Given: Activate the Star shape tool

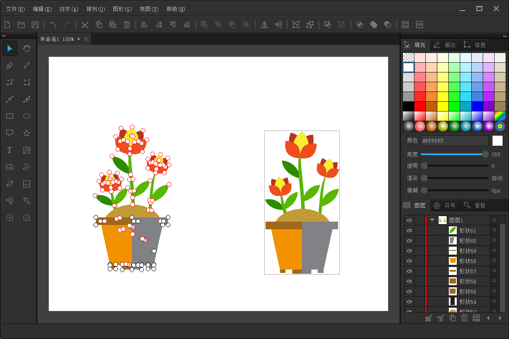Looking at the screenshot, I should point(27,133).
